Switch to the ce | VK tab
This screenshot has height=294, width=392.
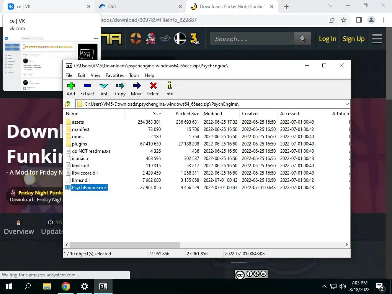(48, 7)
